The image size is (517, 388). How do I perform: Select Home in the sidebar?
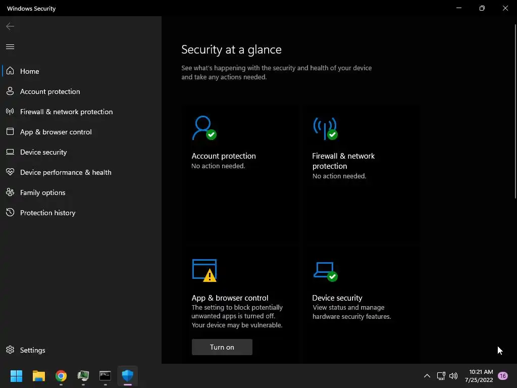(x=81, y=71)
